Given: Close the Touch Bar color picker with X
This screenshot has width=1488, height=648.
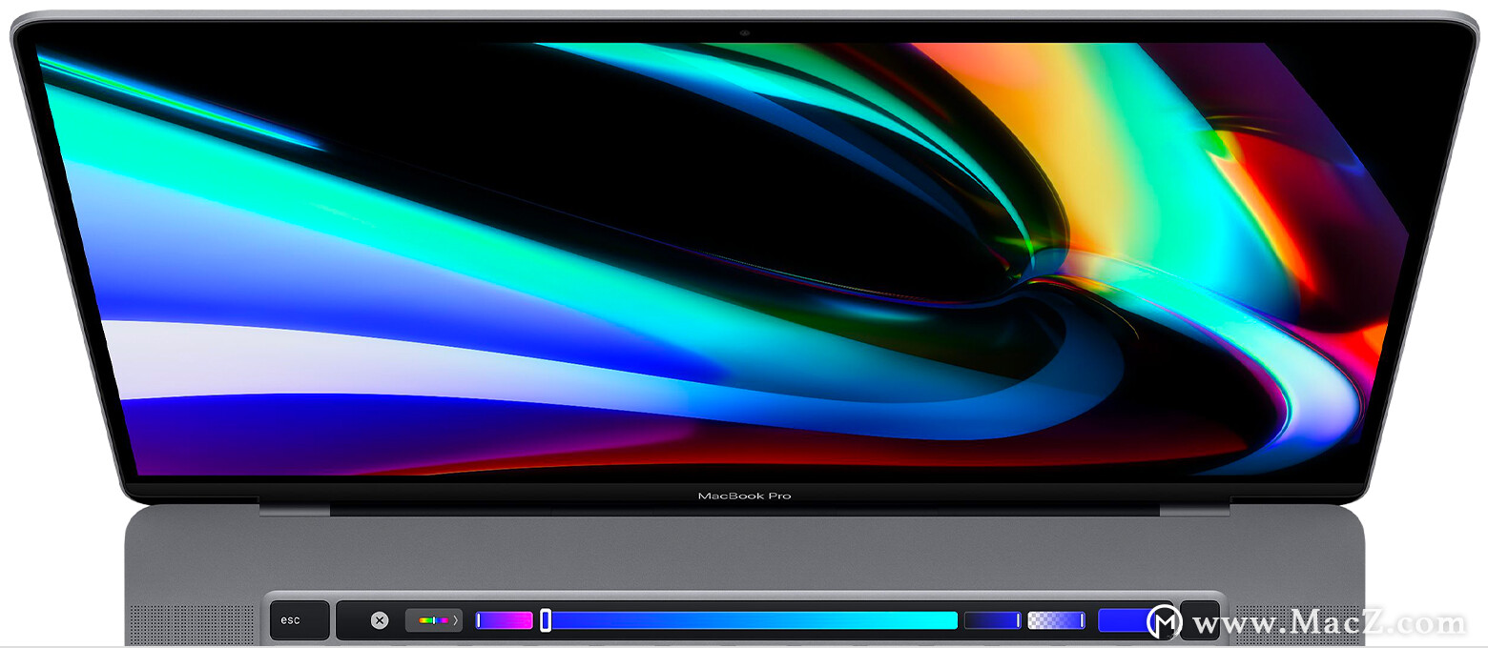Looking at the screenshot, I should click(380, 620).
